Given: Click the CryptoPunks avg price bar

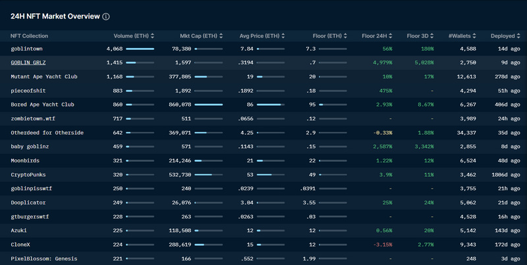Looking at the screenshot, I should click(x=271, y=175).
